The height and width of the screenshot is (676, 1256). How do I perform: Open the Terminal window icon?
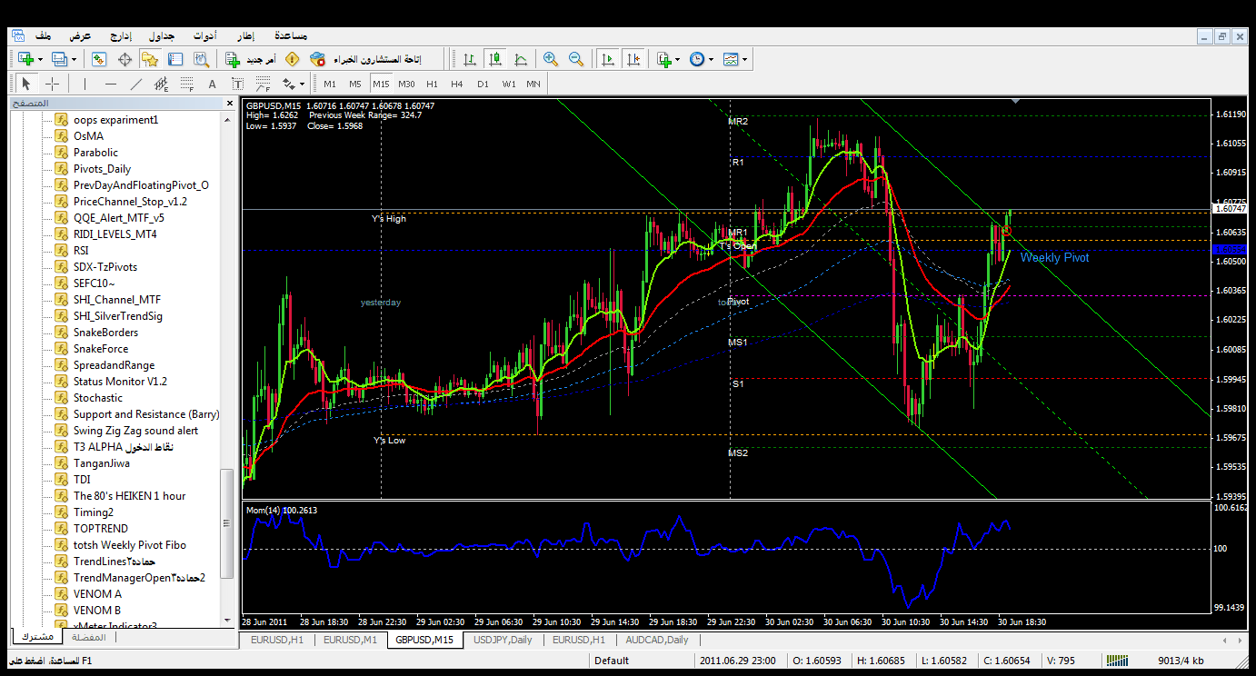coord(175,59)
